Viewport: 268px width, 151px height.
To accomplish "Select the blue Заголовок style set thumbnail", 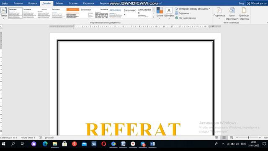I will (x=116, y=13).
